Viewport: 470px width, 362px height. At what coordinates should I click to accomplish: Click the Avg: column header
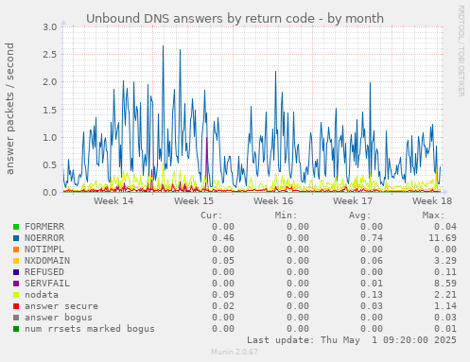click(360, 215)
